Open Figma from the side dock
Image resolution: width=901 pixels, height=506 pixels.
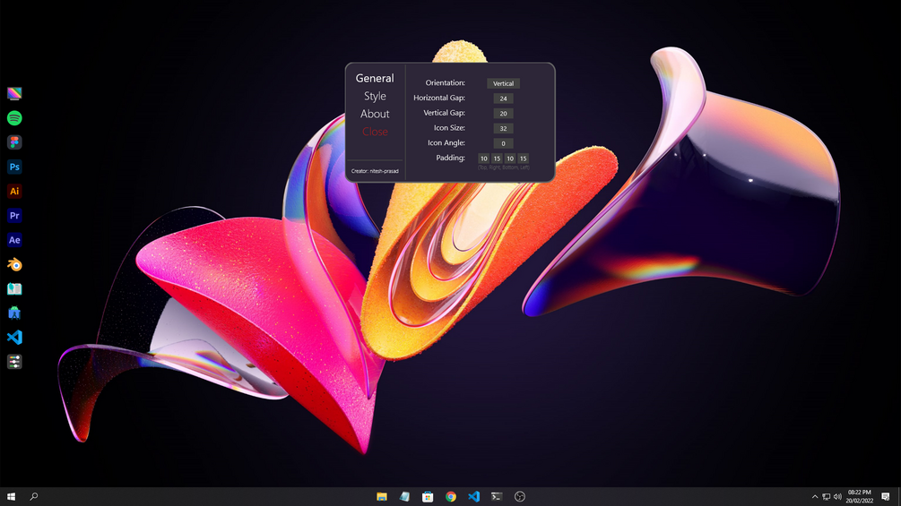tap(14, 142)
